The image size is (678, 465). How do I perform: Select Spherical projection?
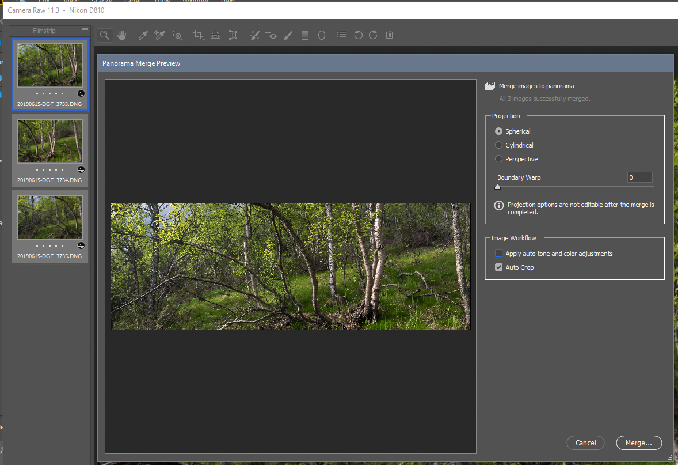(x=499, y=131)
